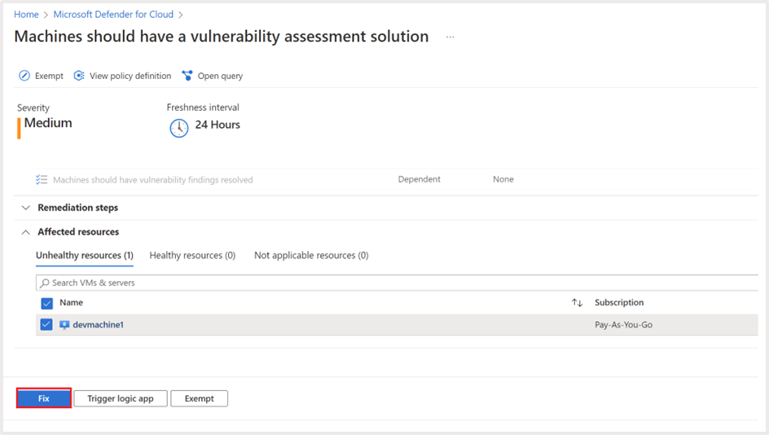Viewport: 769px width, 435px height.
Task: Select the Unhealthy resources tab
Action: 85,256
